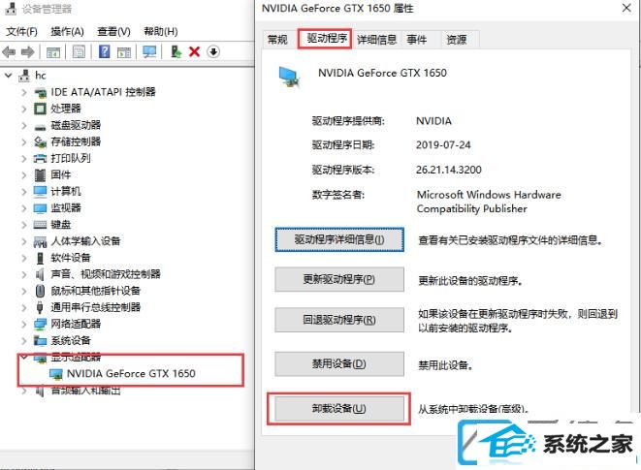Click the 卸载设备(U) button
This screenshot has height=470, width=641.
(x=339, y=408)
